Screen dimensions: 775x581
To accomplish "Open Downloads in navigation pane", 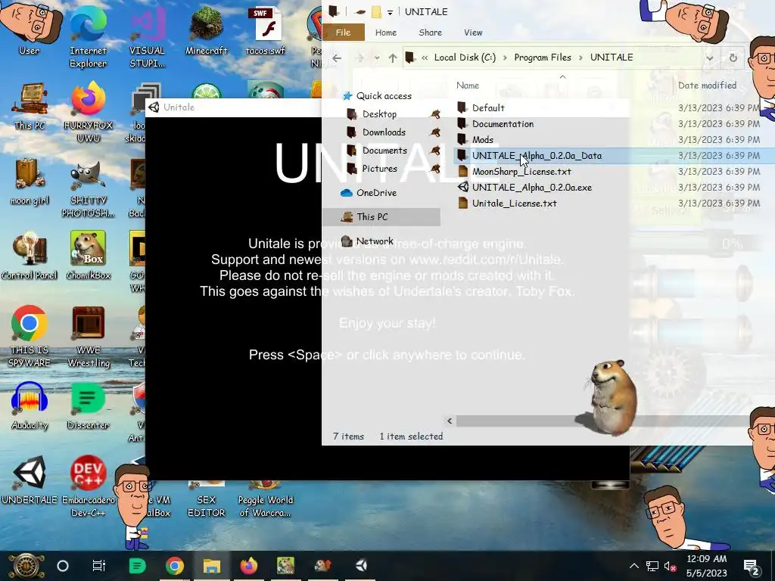I will [x=384, y=132].
